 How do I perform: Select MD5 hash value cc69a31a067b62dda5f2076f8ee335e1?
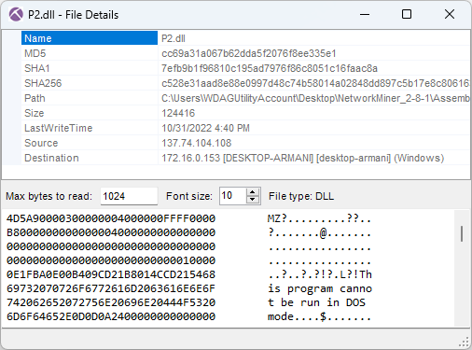[249, 53]
